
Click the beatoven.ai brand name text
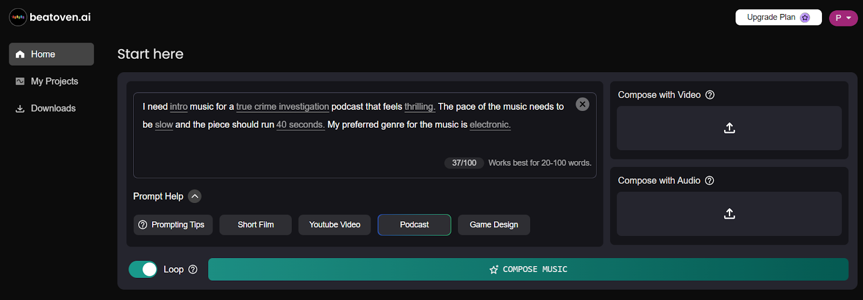(x=60, y=17)
